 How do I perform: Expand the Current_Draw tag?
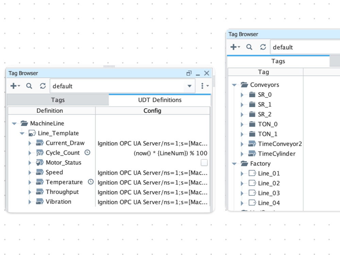tap(30, 143)
